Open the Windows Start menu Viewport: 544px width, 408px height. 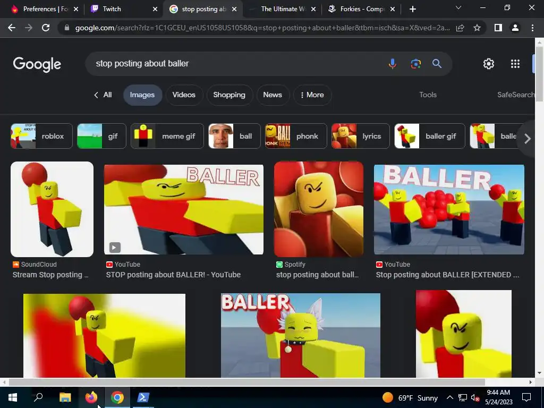coord(13,397)
